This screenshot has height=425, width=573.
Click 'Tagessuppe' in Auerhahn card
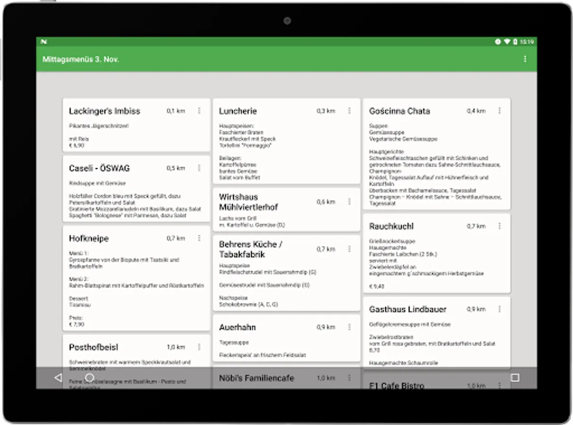pyautogui.click(x=234, y=342)
